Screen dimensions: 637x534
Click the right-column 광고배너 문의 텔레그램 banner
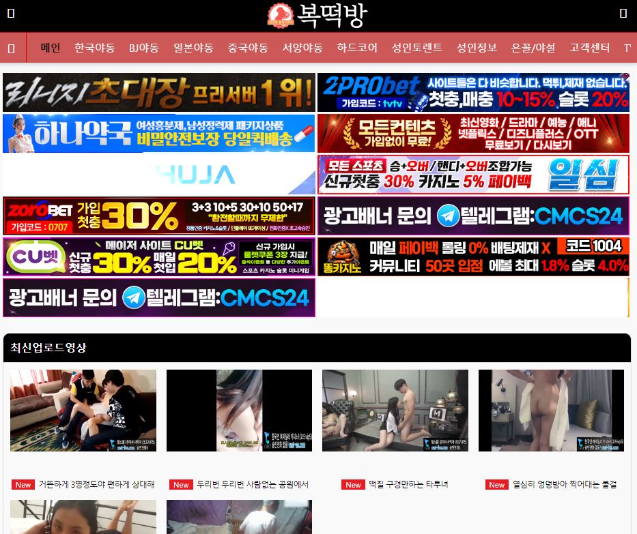pyautogui.click(x=473, y=216)
